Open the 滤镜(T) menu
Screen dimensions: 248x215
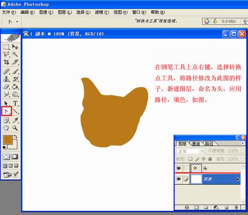point(102,12)
